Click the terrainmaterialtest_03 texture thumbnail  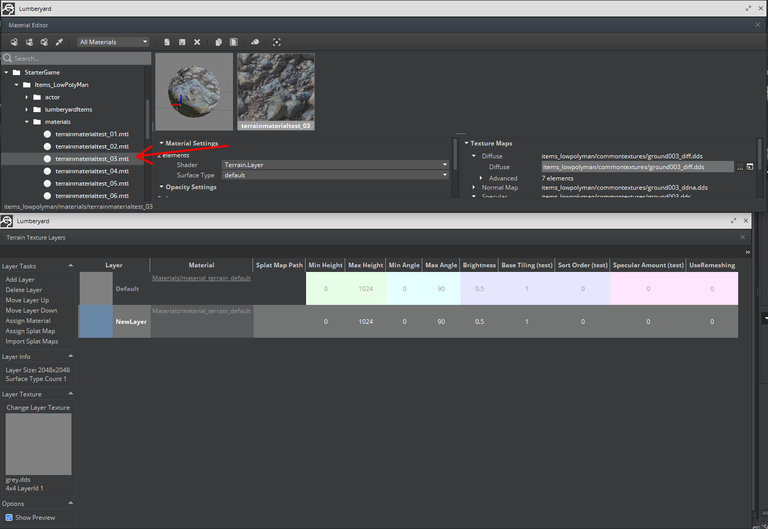coord(276,92)
